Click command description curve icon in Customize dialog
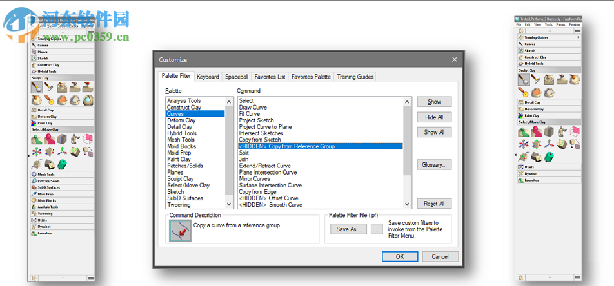614x286 pixels. click(180, 231)
